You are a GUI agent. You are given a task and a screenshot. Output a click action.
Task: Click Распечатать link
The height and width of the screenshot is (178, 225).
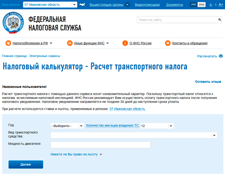[207, 56]
